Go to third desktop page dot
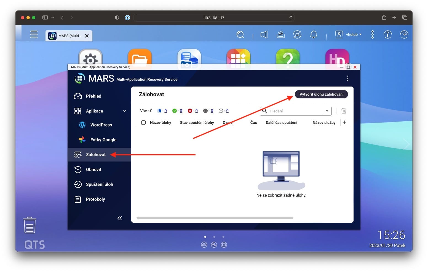This screenshot has height=272, width=428. tap(223, 237)
